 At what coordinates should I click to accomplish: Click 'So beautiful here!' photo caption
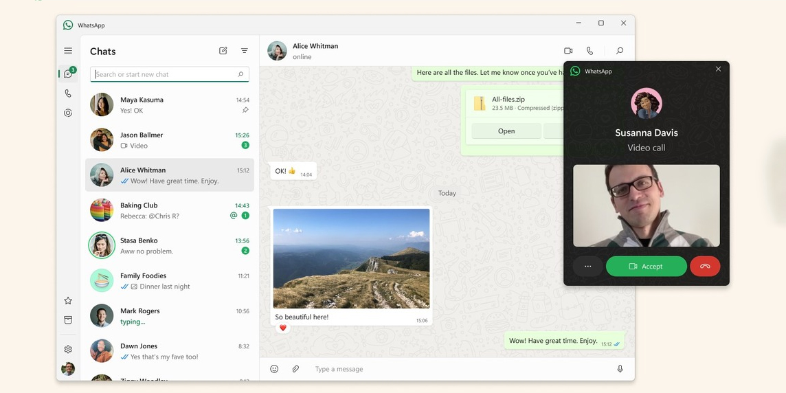302,317
